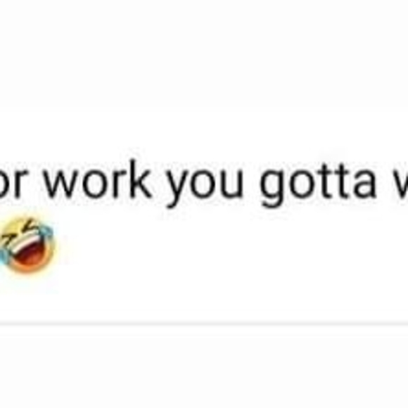Select the word "work" in the message
Viewport: 408px width, 408px height.
(x=98, y=179)
